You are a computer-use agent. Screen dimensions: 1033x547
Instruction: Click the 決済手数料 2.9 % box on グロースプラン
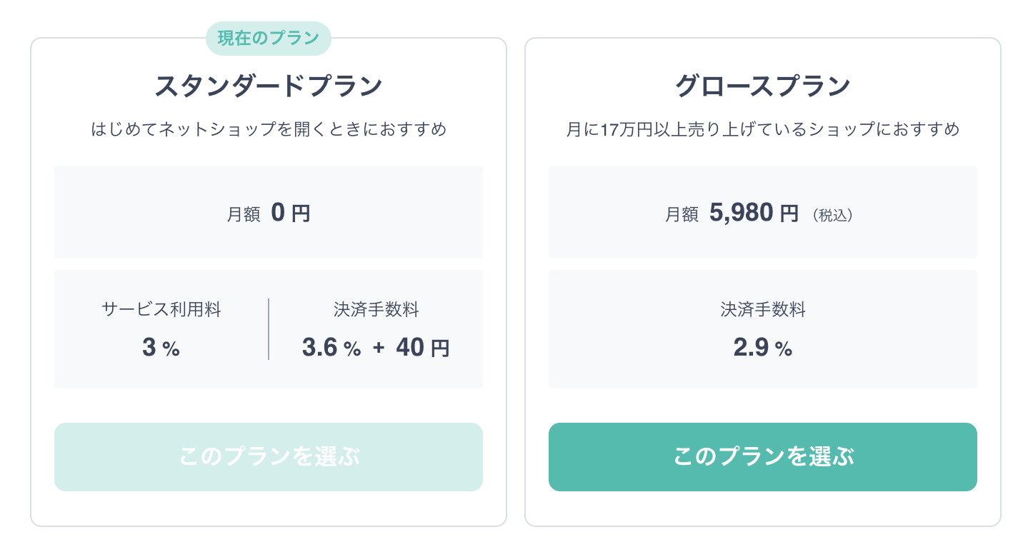762,328
